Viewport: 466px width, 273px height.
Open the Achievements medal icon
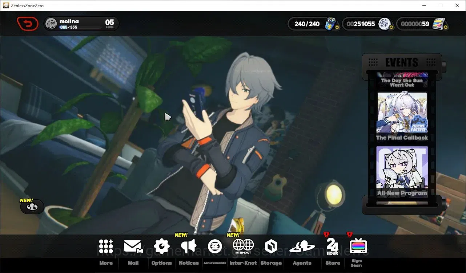click(214, 246)
